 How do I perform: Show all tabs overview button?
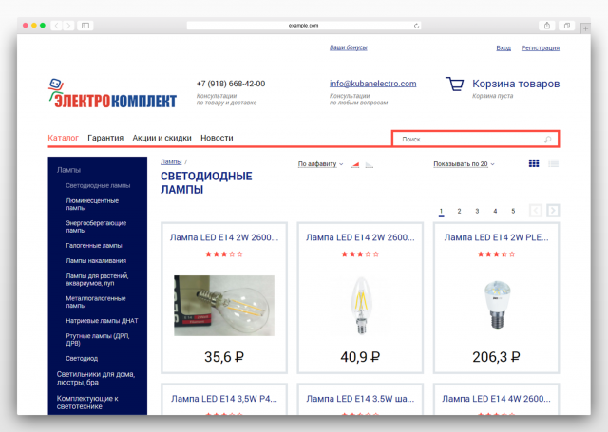pyautogui.click(x=567, y=26)
